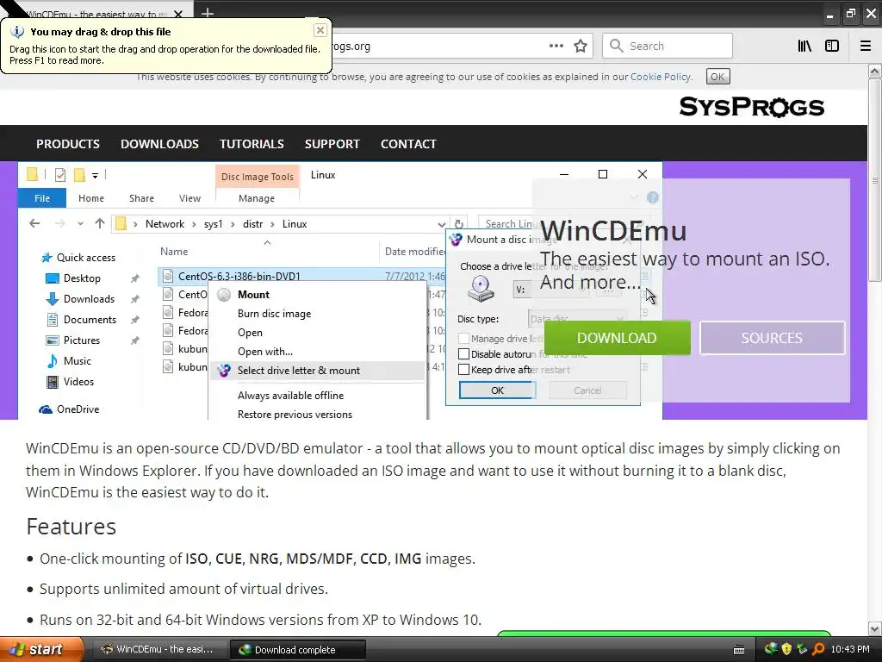Open the SUPPORT menu

coord(332,144)
